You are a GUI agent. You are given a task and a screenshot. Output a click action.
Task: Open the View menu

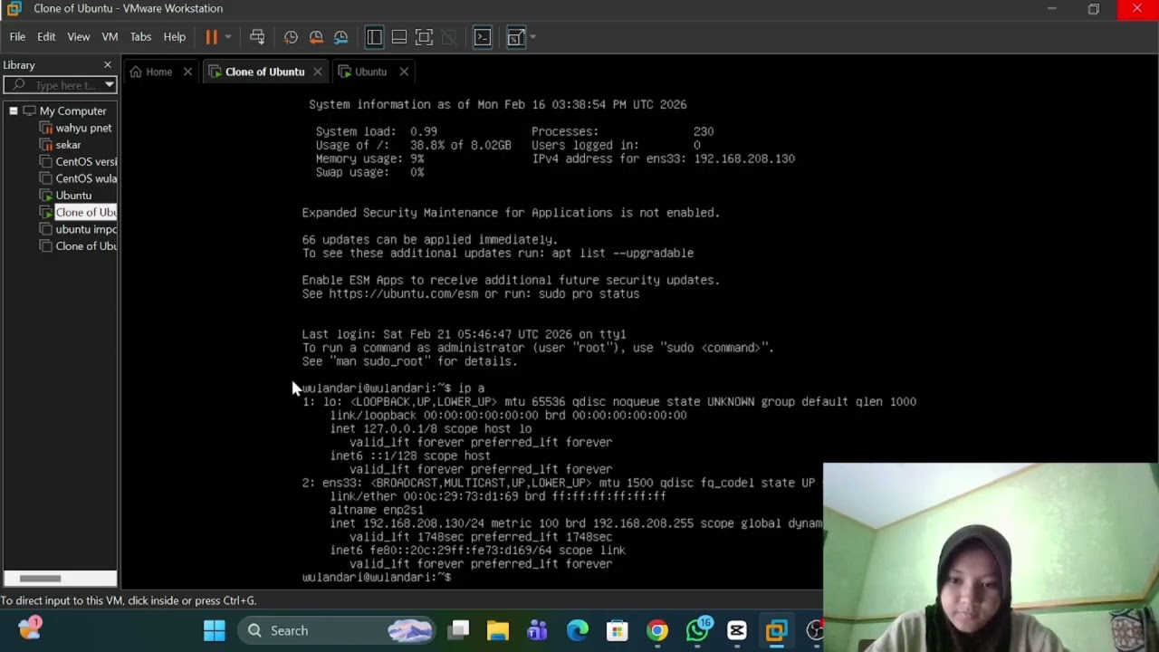pyautogui.click(x=79, y=37)
